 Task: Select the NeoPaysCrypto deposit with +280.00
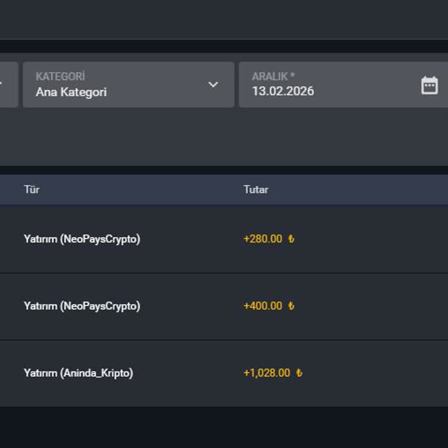pyautogui.click(x=82, y=239)
